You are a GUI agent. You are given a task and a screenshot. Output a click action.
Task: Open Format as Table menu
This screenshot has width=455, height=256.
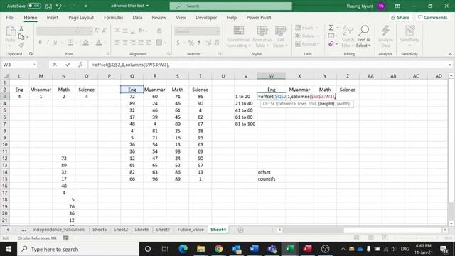tap(262, 36)
